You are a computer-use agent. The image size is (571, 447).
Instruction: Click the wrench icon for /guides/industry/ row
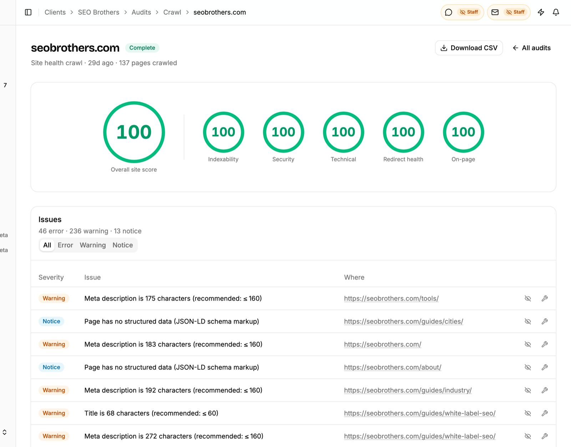coord(545,390)
